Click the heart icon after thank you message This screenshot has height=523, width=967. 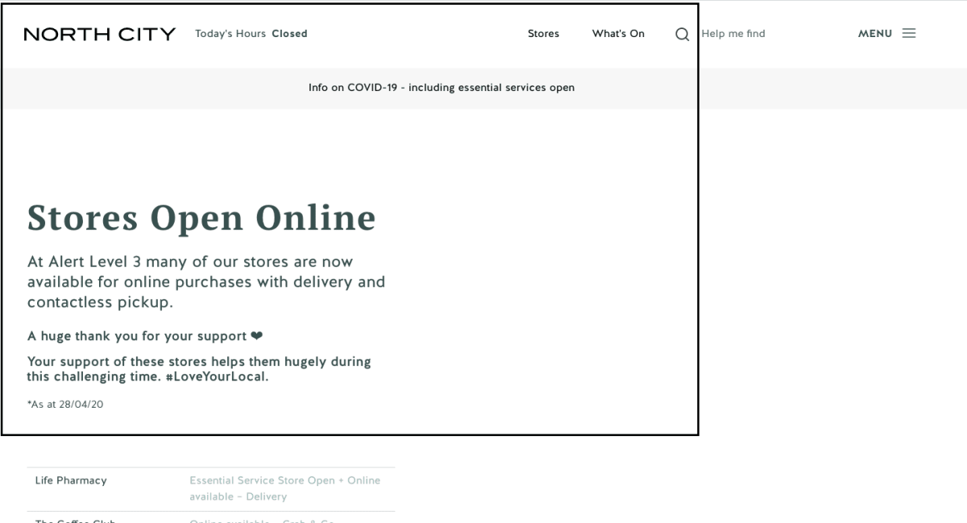257,336
